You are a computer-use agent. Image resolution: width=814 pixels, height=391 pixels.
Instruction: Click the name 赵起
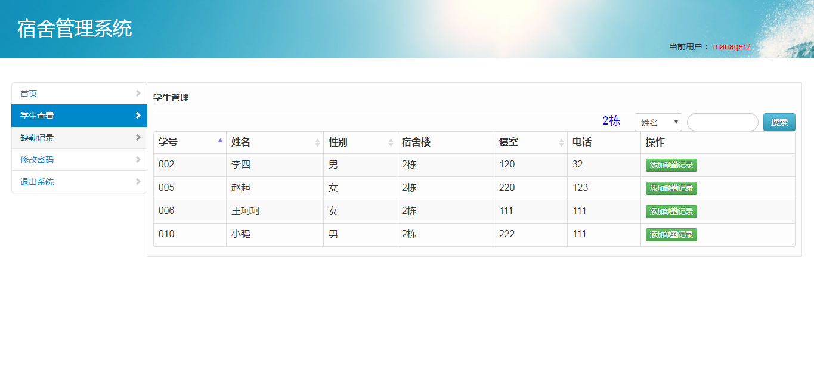(241, 188)
